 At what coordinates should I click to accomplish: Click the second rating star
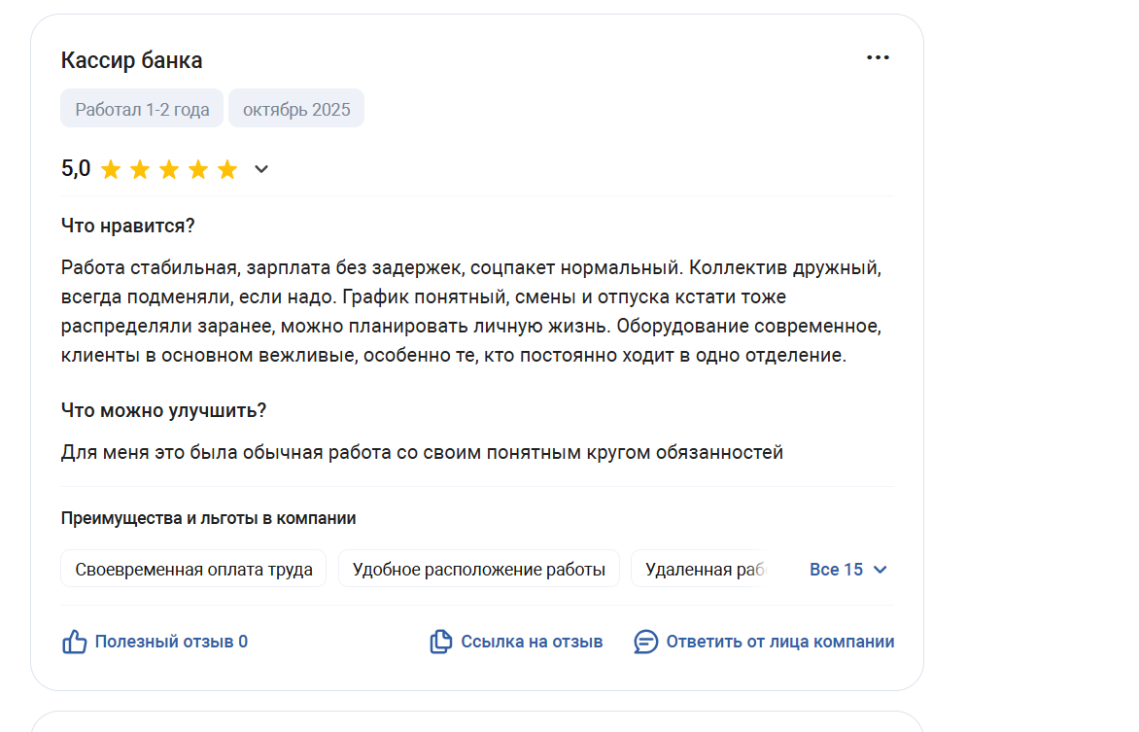pyautogui.click(x=140, y=170)
